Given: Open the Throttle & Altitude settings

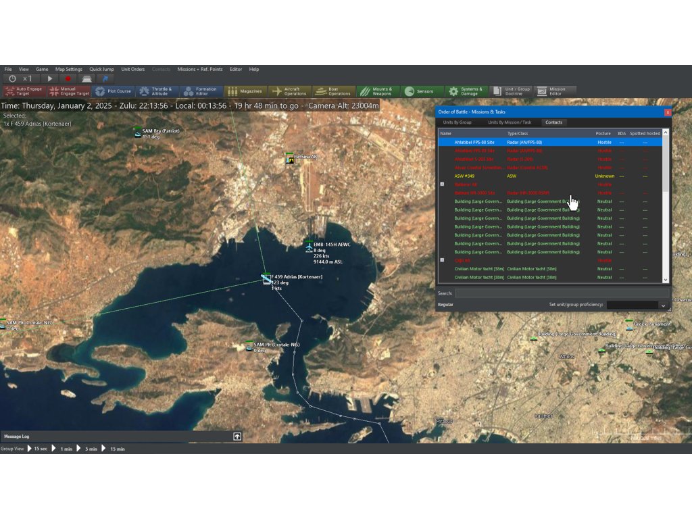Looking at the screenshot, I should (x=155, y=91).
